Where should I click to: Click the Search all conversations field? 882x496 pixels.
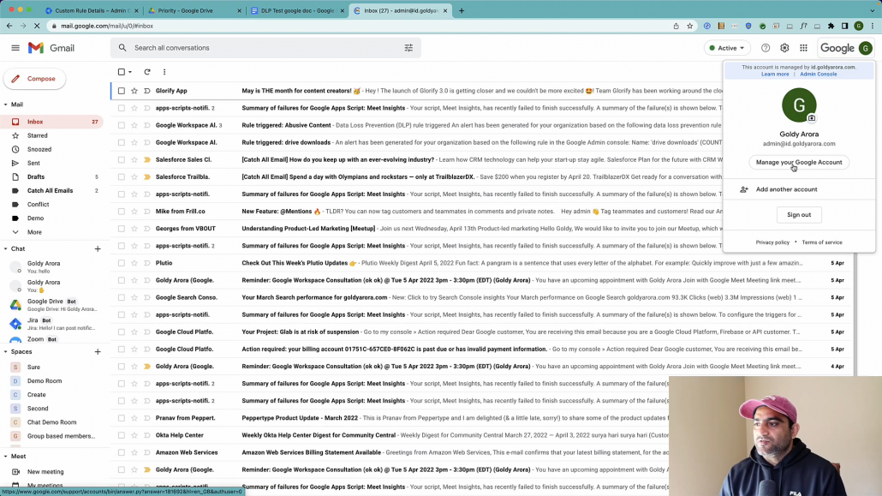pyautogui.click(x=265, y=48)
